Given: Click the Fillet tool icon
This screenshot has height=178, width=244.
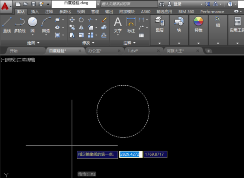Looking at the screenshot, I should point(91,27).
